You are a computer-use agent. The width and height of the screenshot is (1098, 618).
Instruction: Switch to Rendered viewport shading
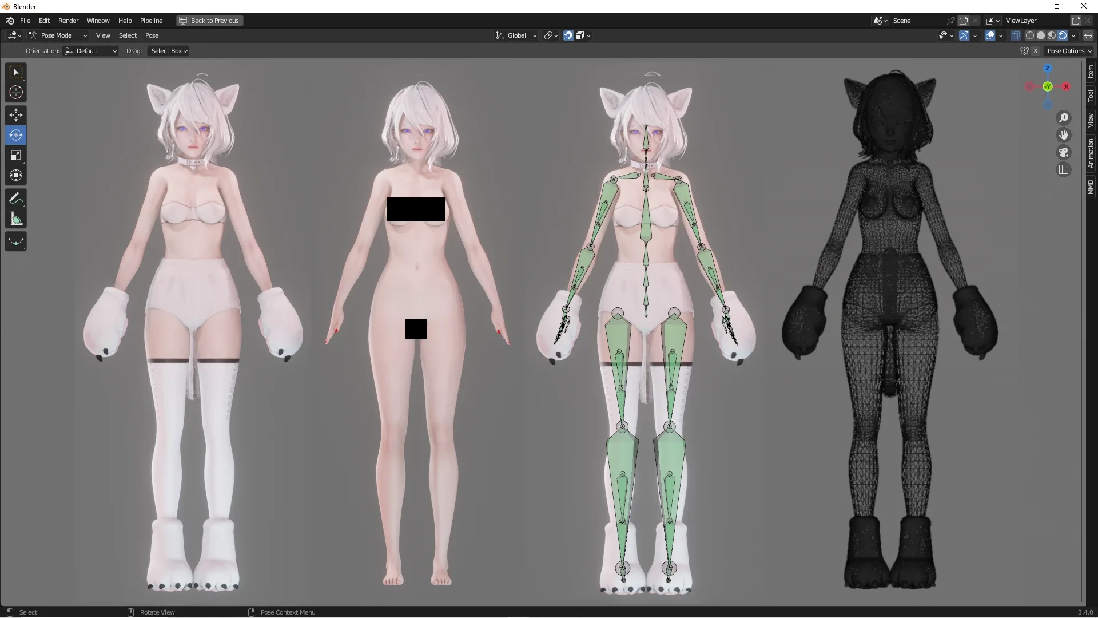[x=1063, y=35]
